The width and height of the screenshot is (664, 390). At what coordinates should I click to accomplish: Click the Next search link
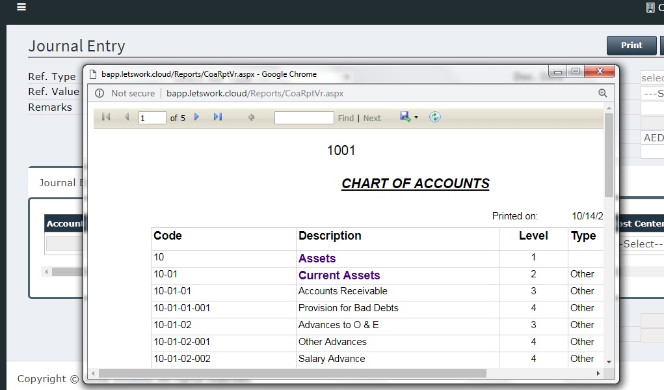pos(372,118)
